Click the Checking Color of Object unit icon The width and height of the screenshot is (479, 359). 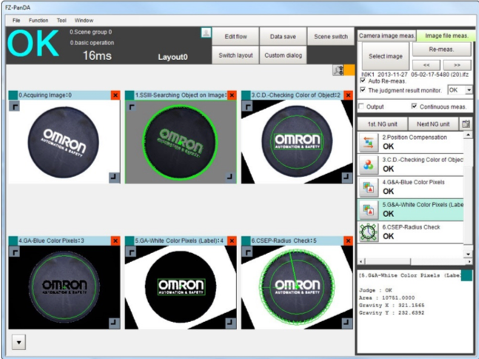coord(368,164)
